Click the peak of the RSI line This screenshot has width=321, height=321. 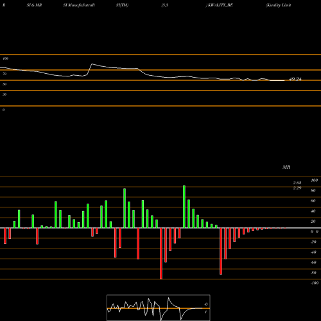click(x=92, y=64)
